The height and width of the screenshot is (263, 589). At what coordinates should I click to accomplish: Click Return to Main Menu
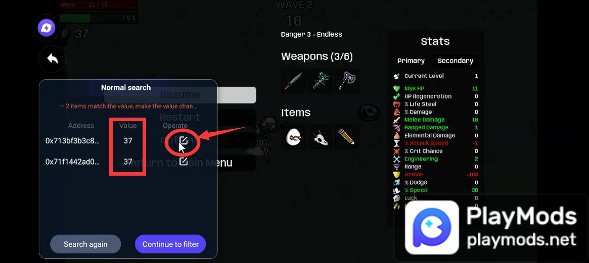pos(180,163)
